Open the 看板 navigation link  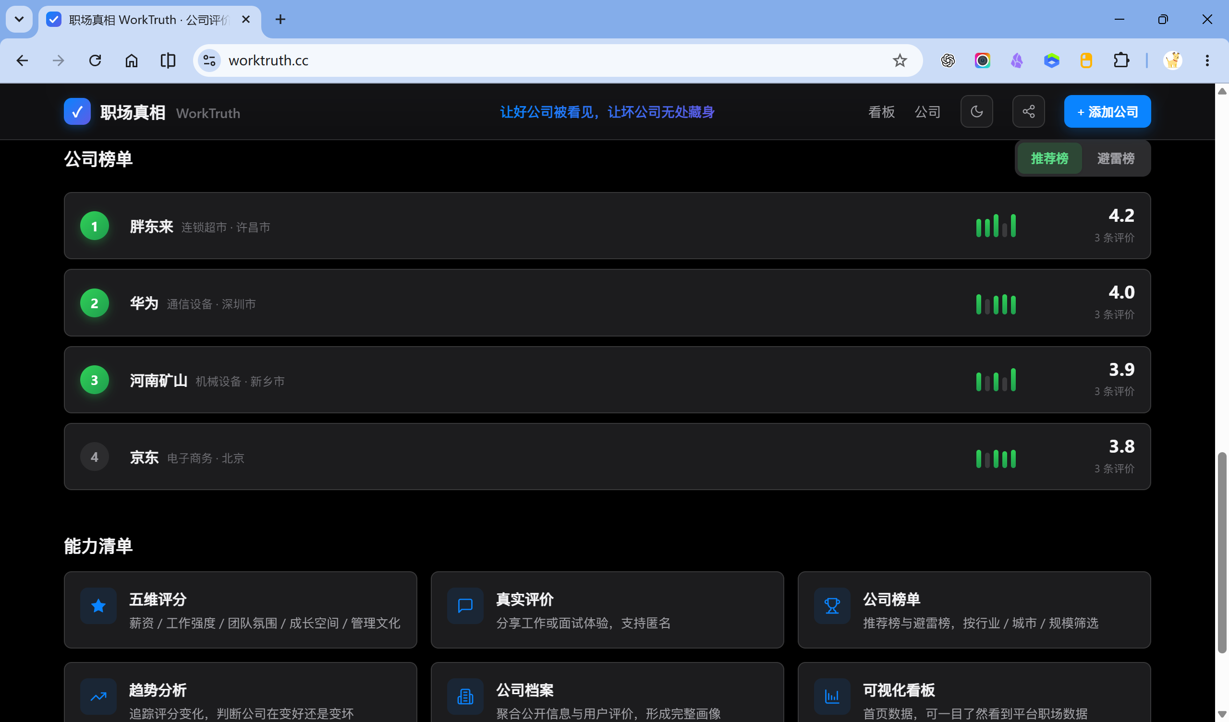881,112
